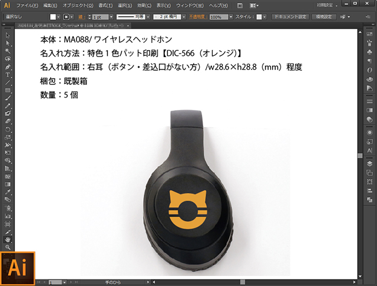Select the Line Segment tool

(8, 82)
